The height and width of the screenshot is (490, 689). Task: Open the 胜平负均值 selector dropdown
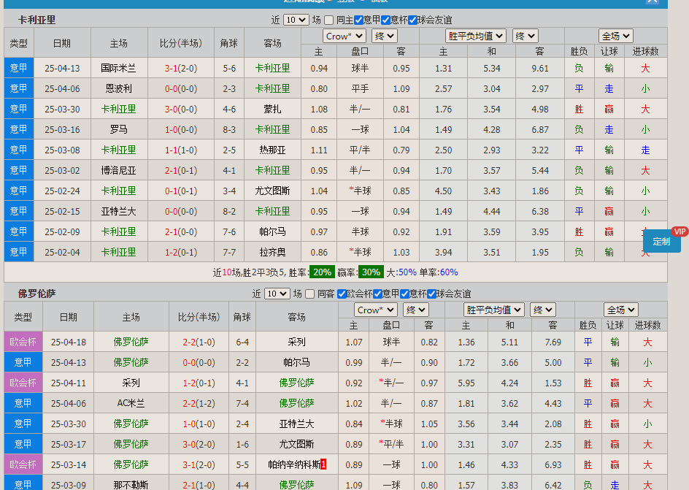tap(475, 35)
